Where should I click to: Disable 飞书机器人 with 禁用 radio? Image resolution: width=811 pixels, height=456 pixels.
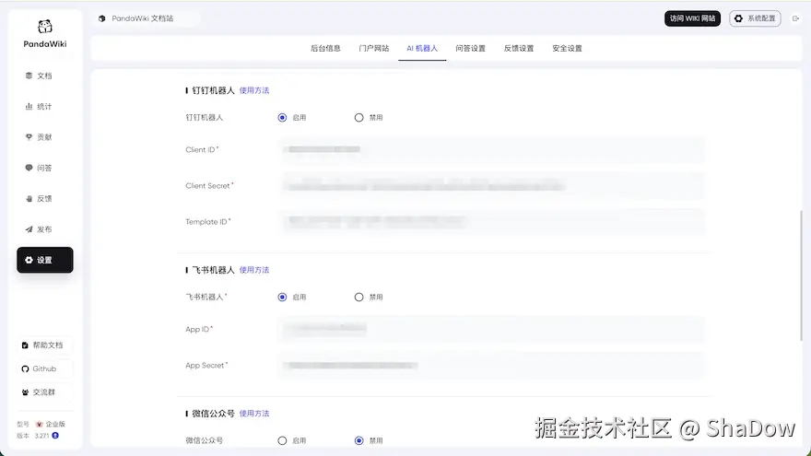(358, 298)
